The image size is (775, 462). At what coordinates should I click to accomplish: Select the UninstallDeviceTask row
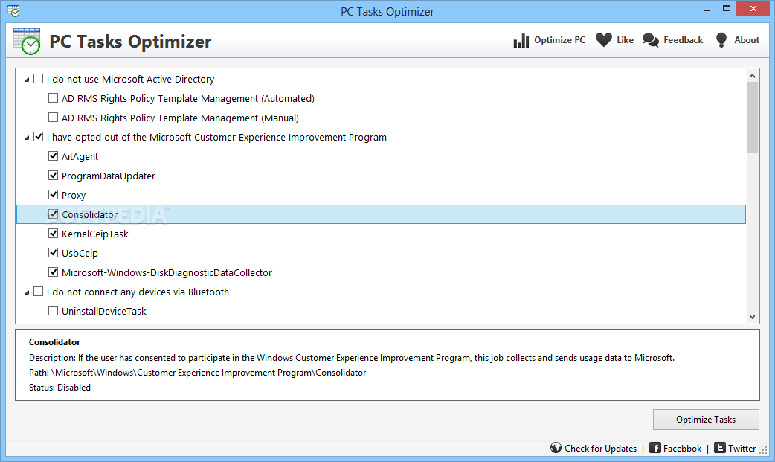click(104, 311)
